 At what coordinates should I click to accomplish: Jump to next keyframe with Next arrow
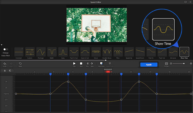pyautogui.click(x=92, y=63)
